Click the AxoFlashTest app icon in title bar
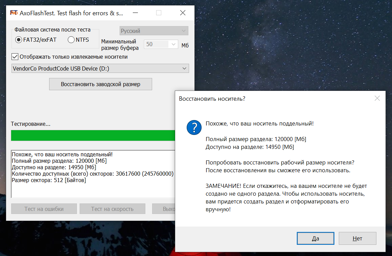The width and height of the screenshot is (392, 256). [x=14, y=13]
